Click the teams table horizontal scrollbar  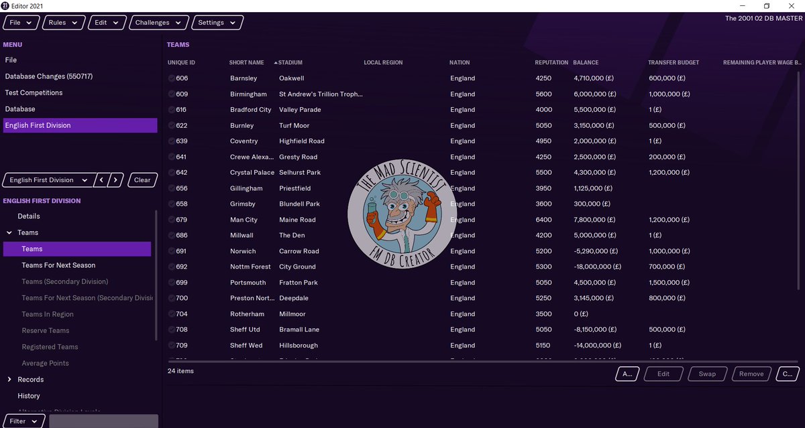pos(483,360)
